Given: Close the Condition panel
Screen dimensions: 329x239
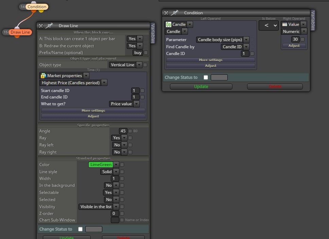Looking at the screenshot, I should (166, 13).
